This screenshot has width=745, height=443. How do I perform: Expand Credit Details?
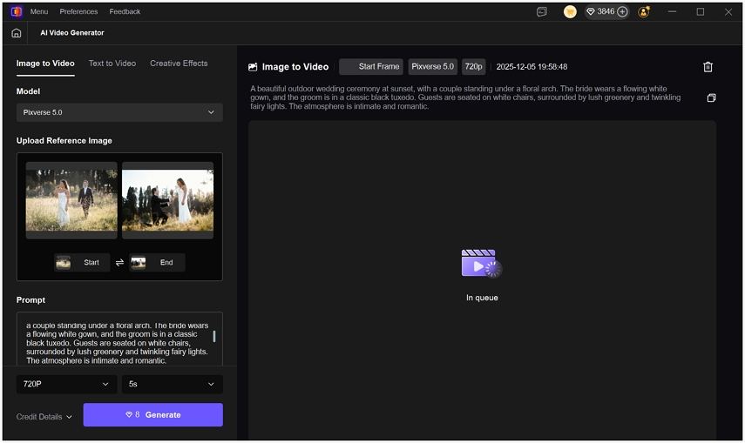[44, 416]
